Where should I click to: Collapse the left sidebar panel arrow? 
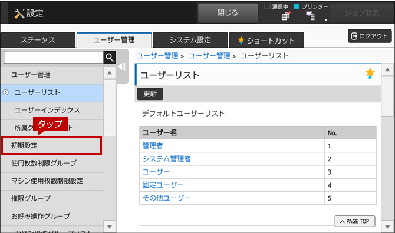tap(122, 66)
